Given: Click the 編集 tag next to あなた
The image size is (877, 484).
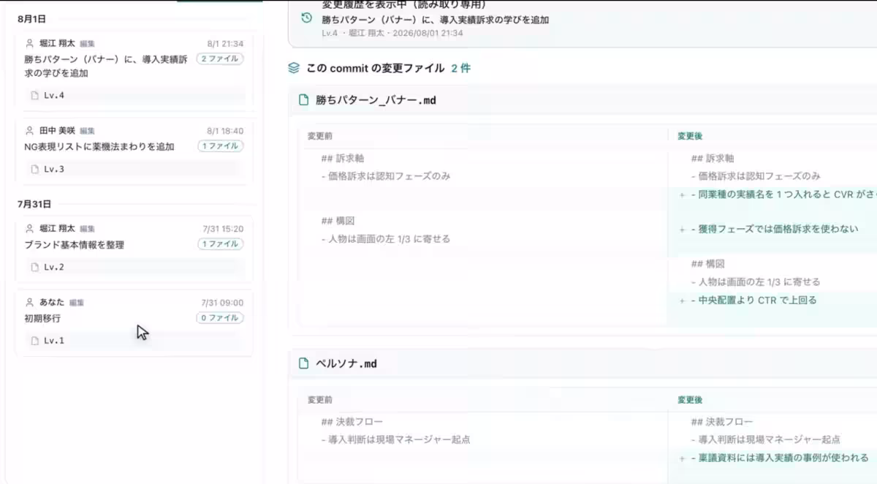Looking at the screenshot, I should tap(77, 303).
